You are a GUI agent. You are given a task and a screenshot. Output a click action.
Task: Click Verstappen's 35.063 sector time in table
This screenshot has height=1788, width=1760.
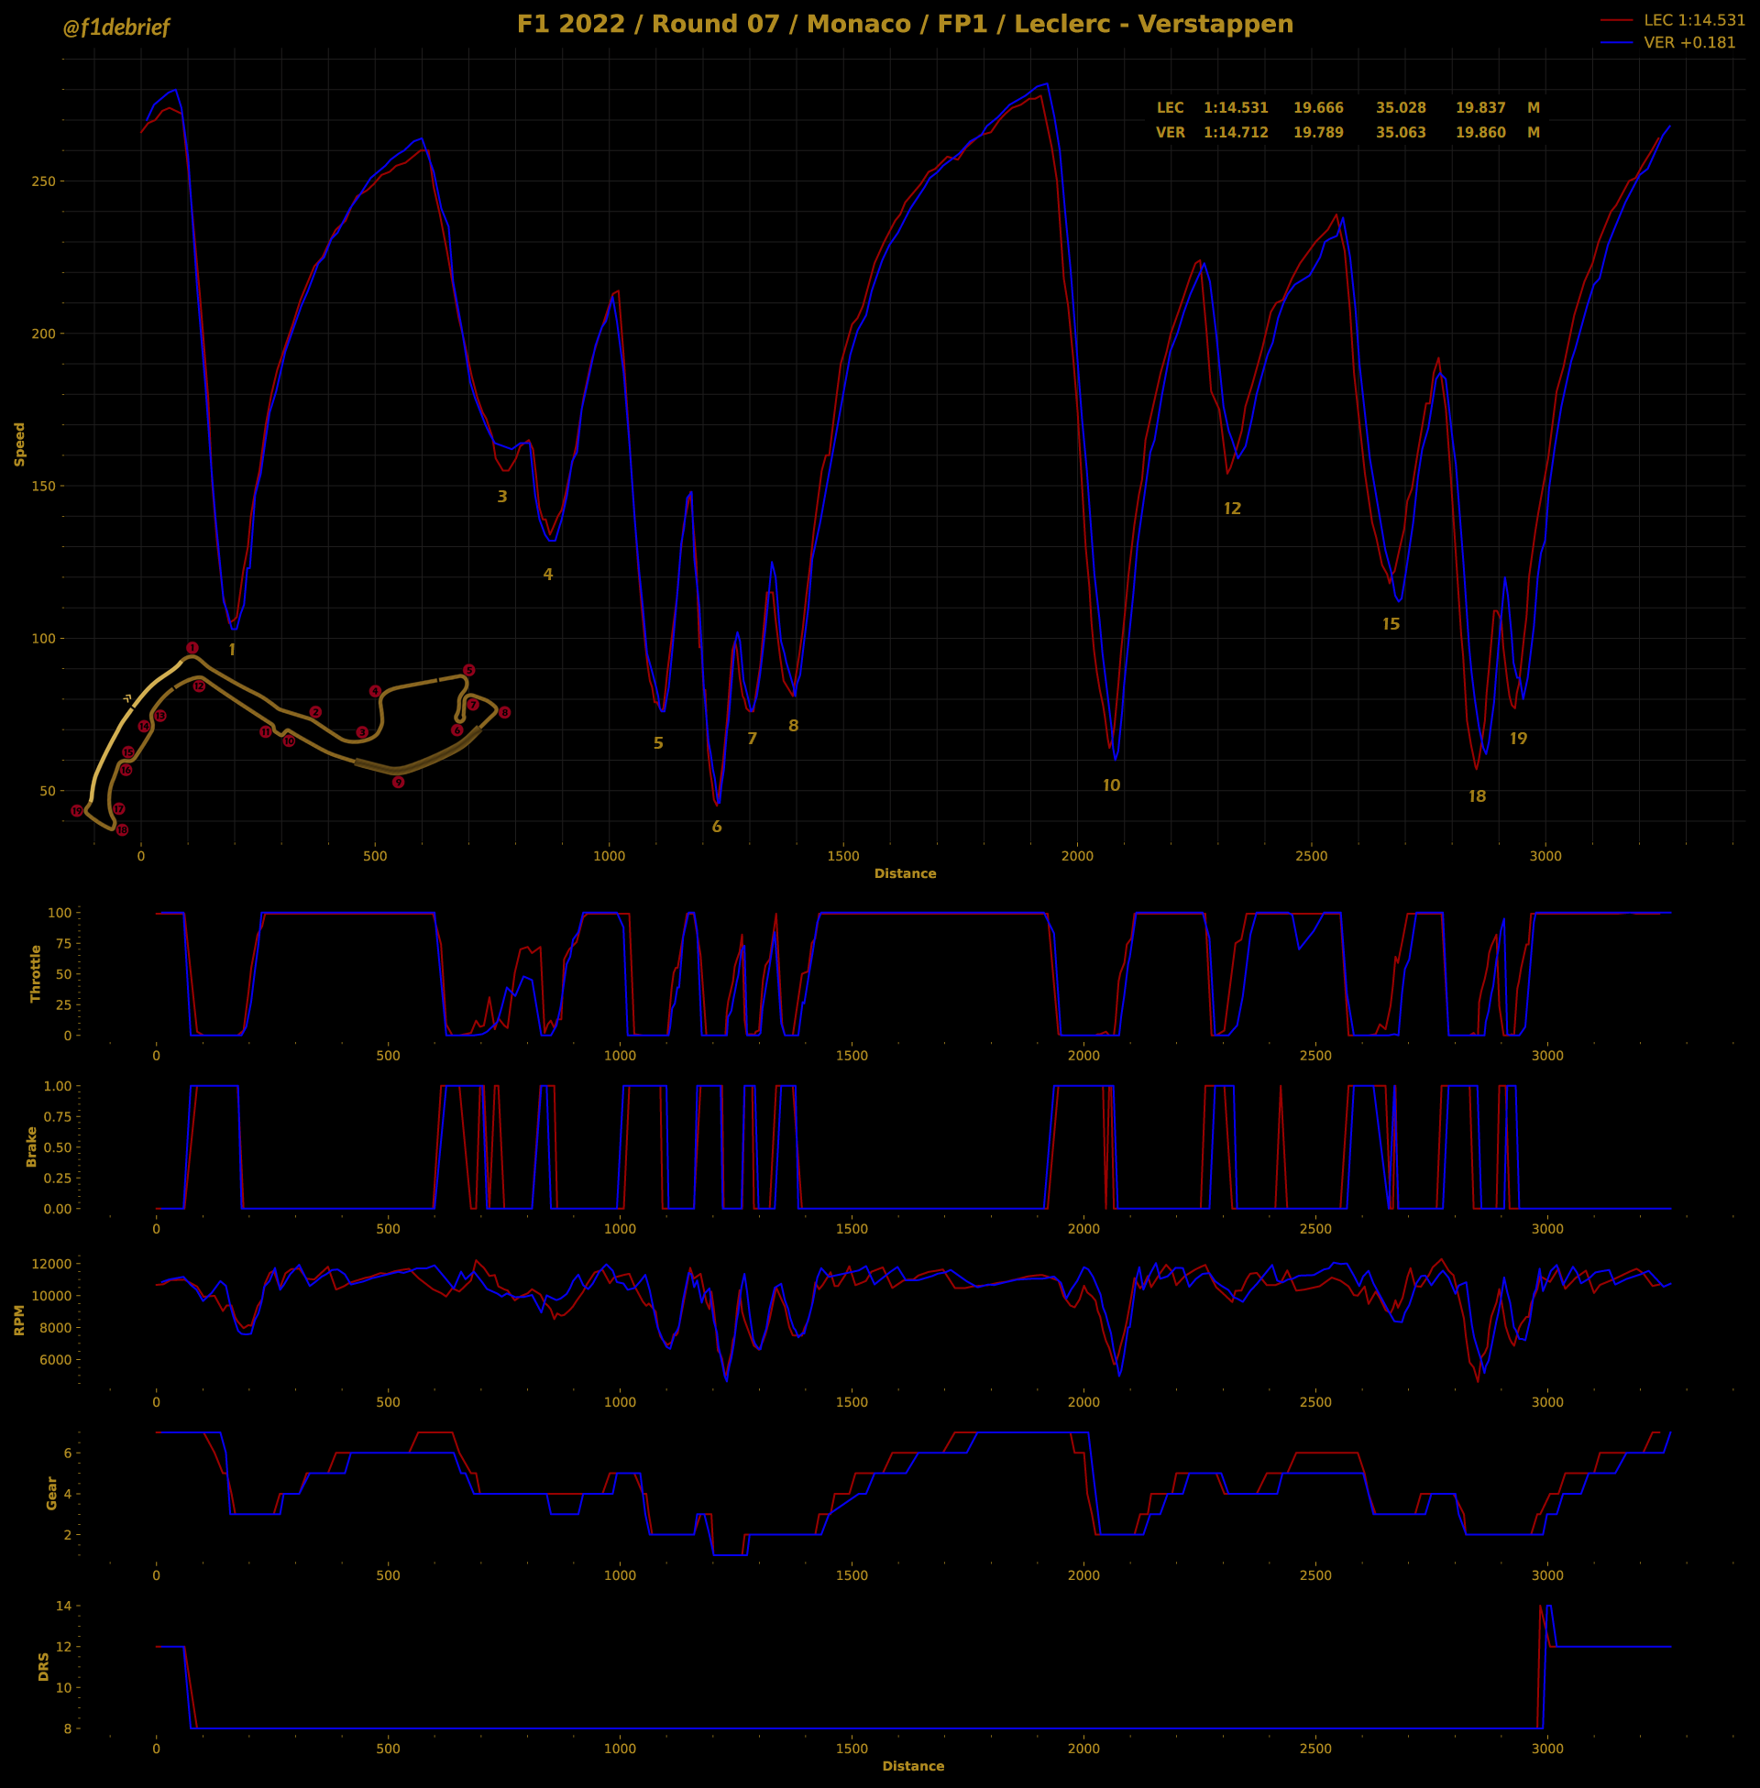1401,132
